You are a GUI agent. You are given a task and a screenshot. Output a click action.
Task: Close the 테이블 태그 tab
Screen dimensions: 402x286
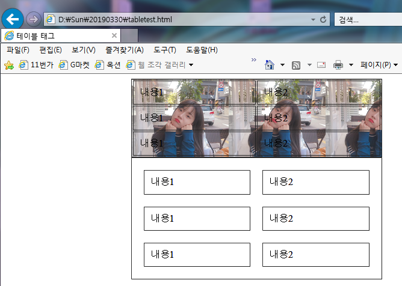114,35
